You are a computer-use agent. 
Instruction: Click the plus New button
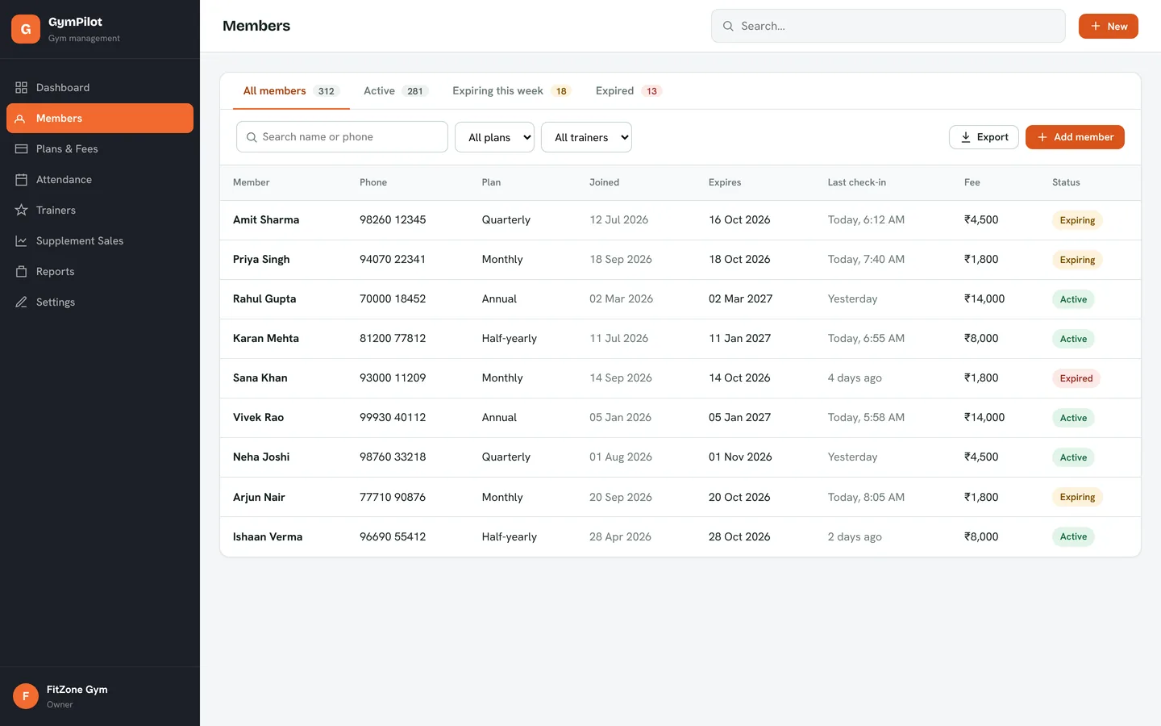click(x=1108, y=26)
